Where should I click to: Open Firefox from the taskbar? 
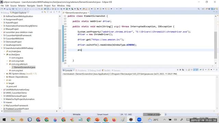[x=114, y=120]
